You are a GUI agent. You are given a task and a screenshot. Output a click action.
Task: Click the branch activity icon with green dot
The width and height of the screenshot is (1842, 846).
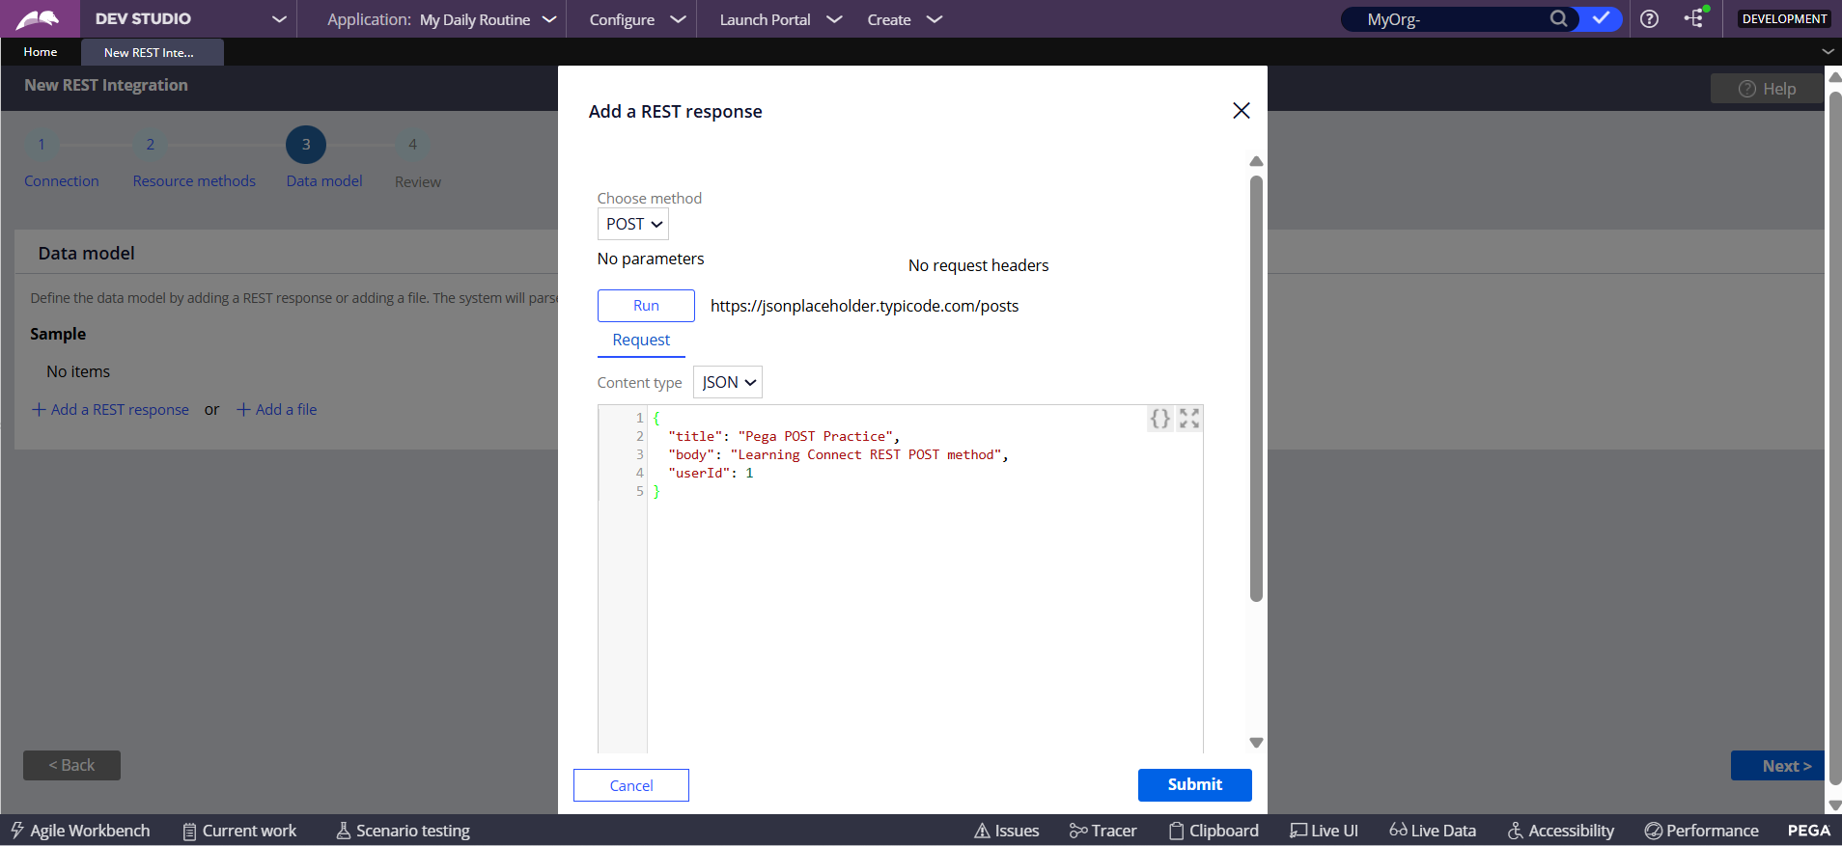[x=1695, y=17]
